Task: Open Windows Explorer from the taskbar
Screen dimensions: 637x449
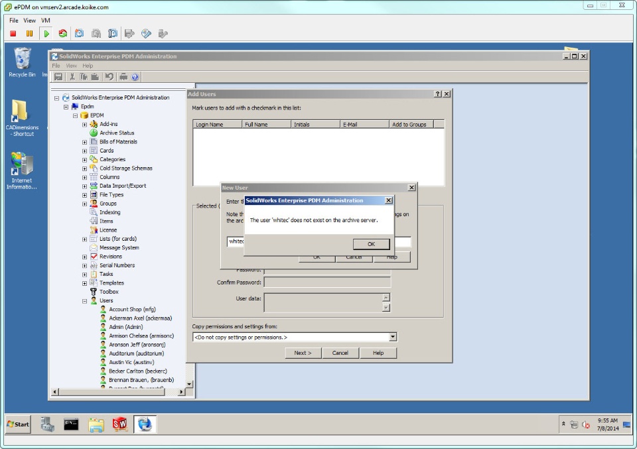Action: tap(96, 424)
